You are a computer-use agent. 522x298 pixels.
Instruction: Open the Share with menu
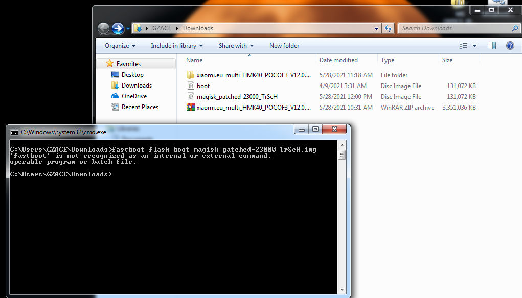tap(236, 46)
